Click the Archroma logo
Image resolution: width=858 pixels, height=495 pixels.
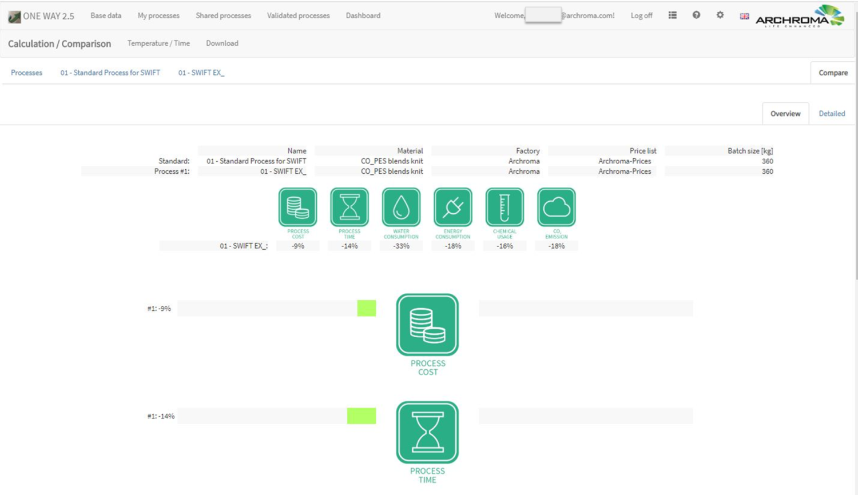800,16
